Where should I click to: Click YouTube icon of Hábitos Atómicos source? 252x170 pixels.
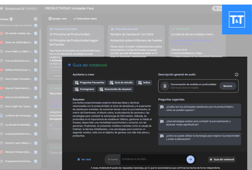[x=2, y=70]
